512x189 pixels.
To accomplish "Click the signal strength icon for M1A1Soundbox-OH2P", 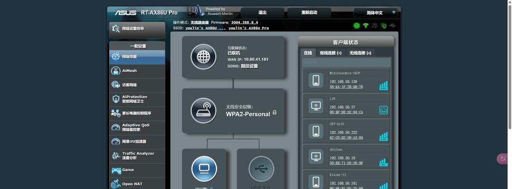I will click(384, 86).
